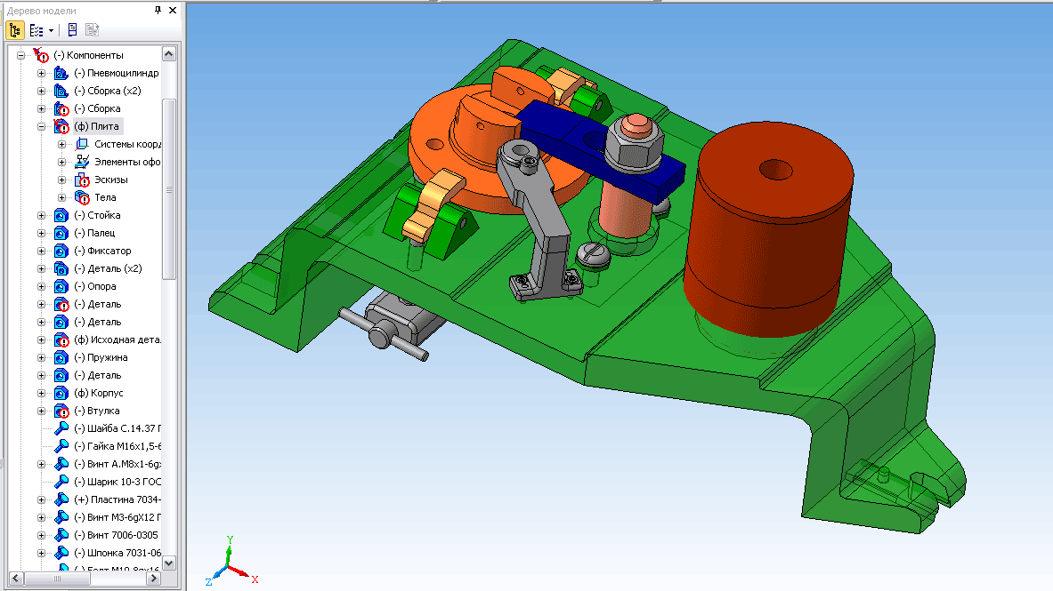Click tree horizontal scrollbar right arrow
The image size is (1053, 591).
(154, 579)
